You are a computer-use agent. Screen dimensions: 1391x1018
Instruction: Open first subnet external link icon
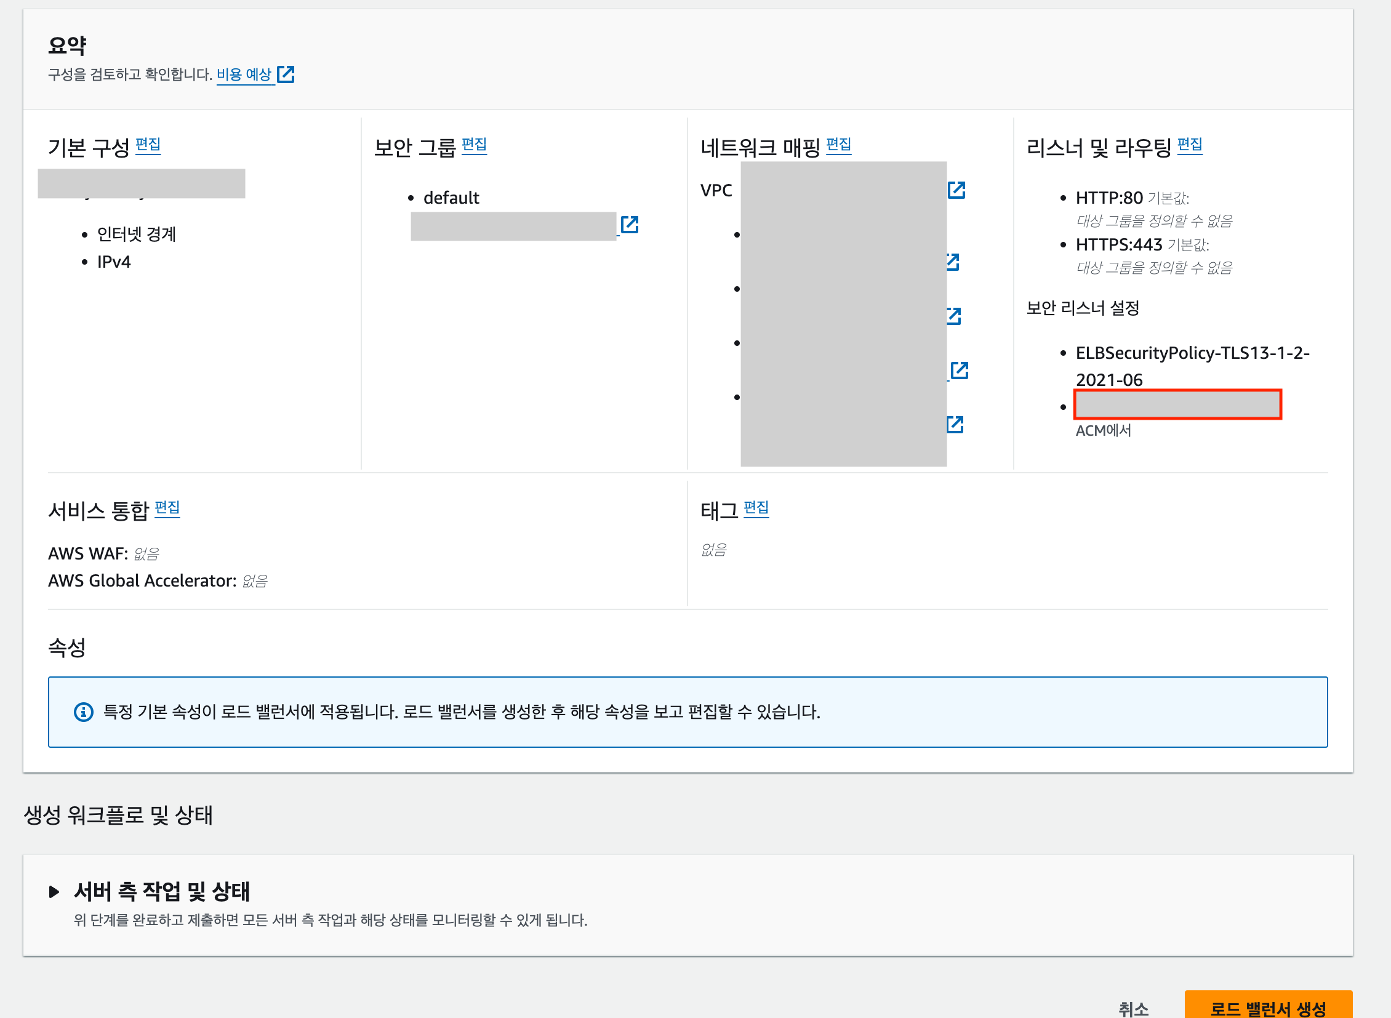(953, 262)
